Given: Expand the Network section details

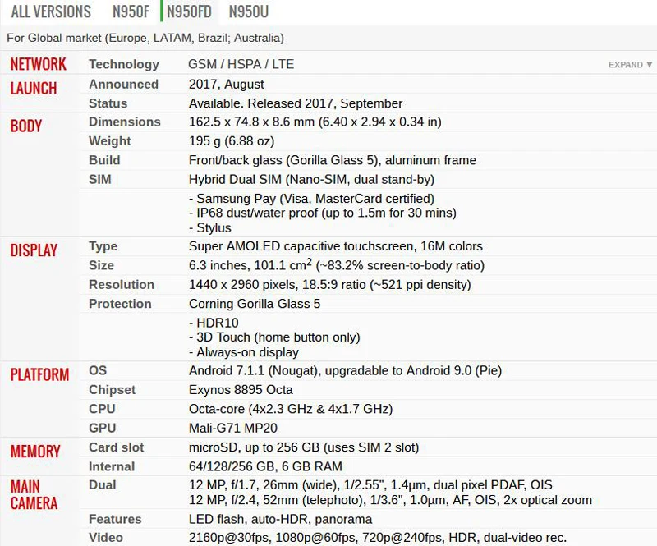Looking at the screenshot, I should pyautogui.click(x=630, y=65).
